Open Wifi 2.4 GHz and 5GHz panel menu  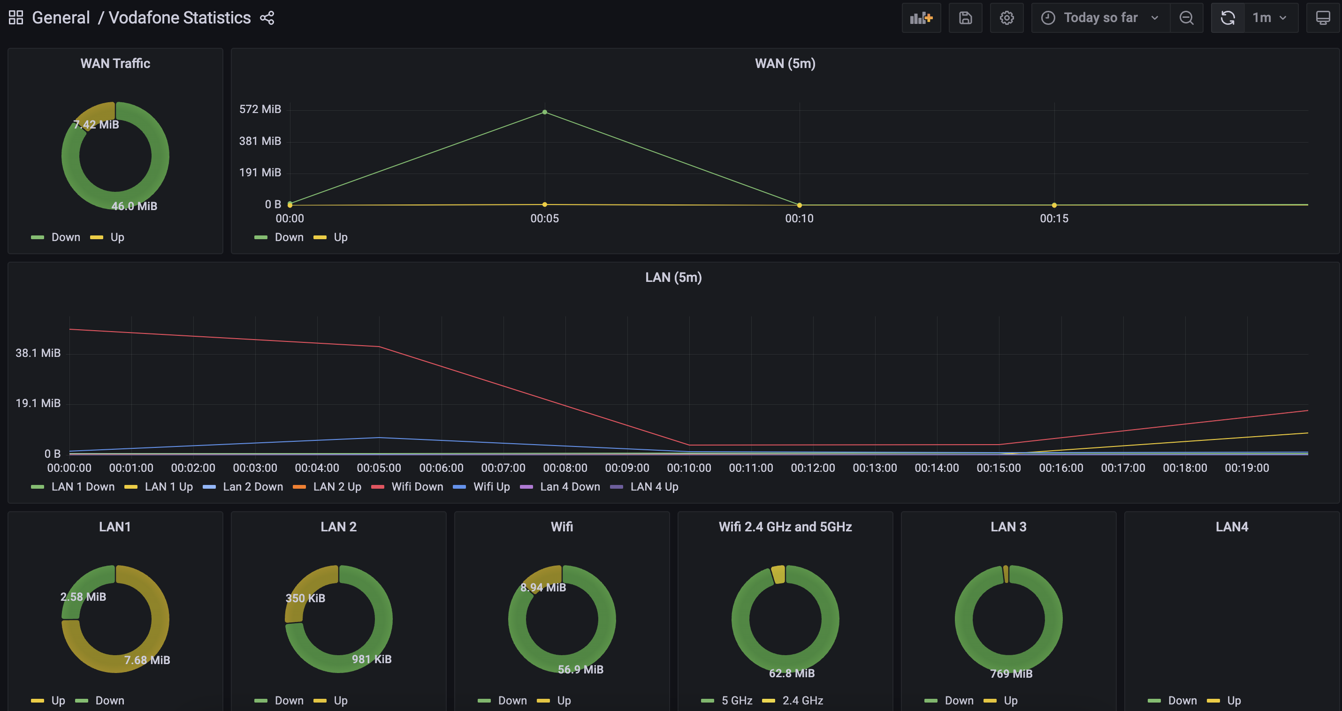785,527
